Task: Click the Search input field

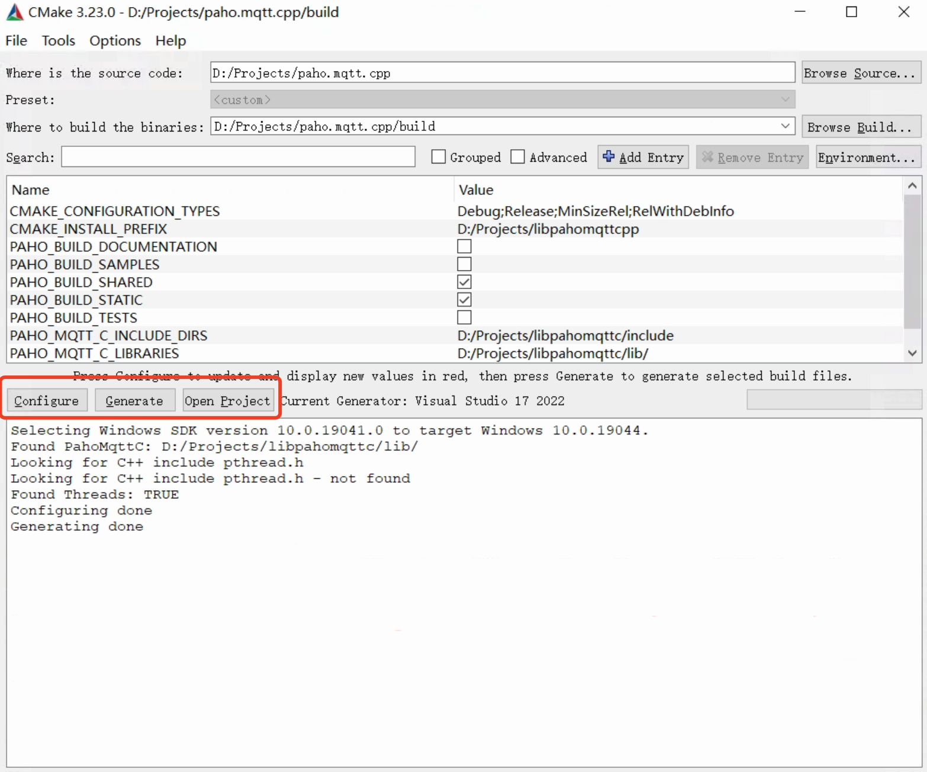Action: (238, 157)
